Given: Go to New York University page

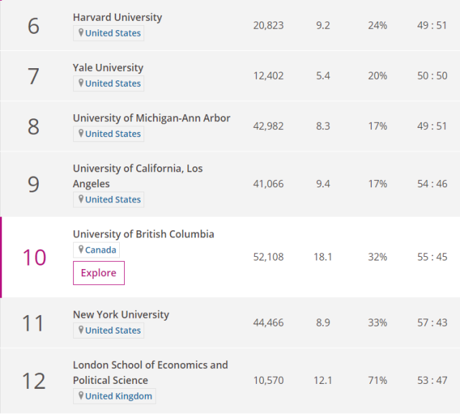Looking at the screenshot, I should 121,314.
